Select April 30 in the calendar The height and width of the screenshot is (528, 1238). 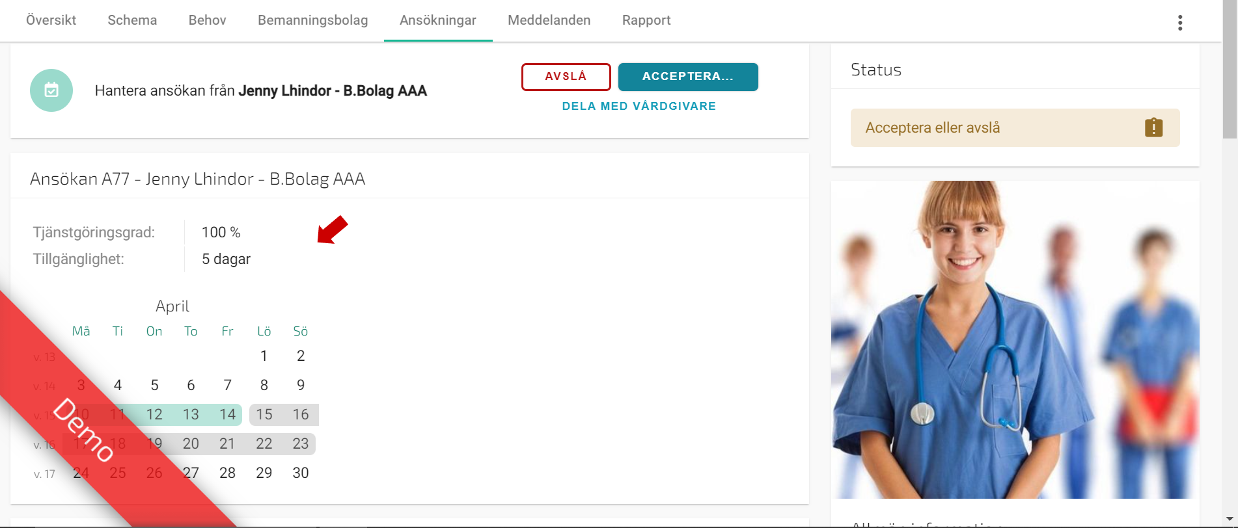(300, 473)
